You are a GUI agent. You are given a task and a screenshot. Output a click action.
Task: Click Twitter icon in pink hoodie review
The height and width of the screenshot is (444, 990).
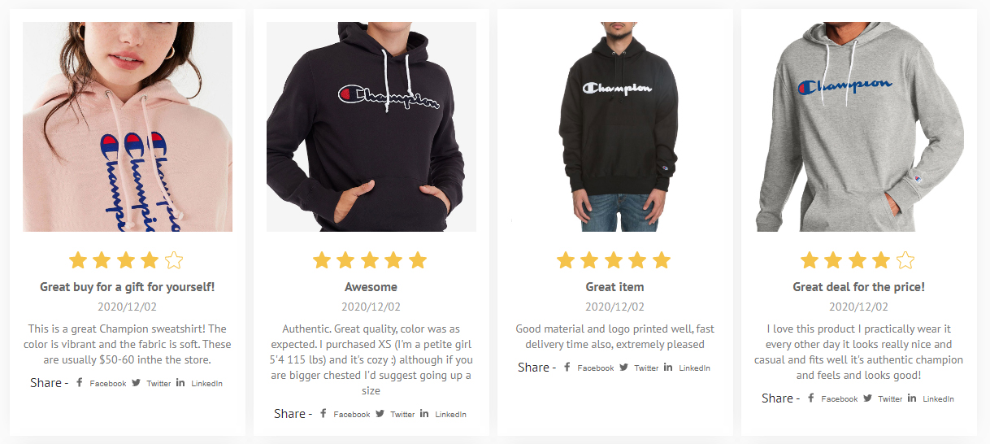[136, 382]
